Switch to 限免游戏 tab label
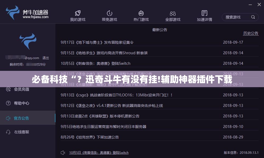The image size is (264, 158). [110, 19]
